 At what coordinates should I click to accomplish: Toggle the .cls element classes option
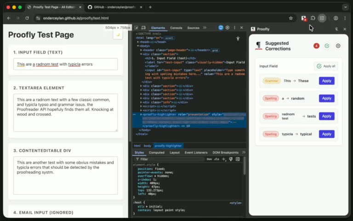pyautogui.click(x=216, y=159)
